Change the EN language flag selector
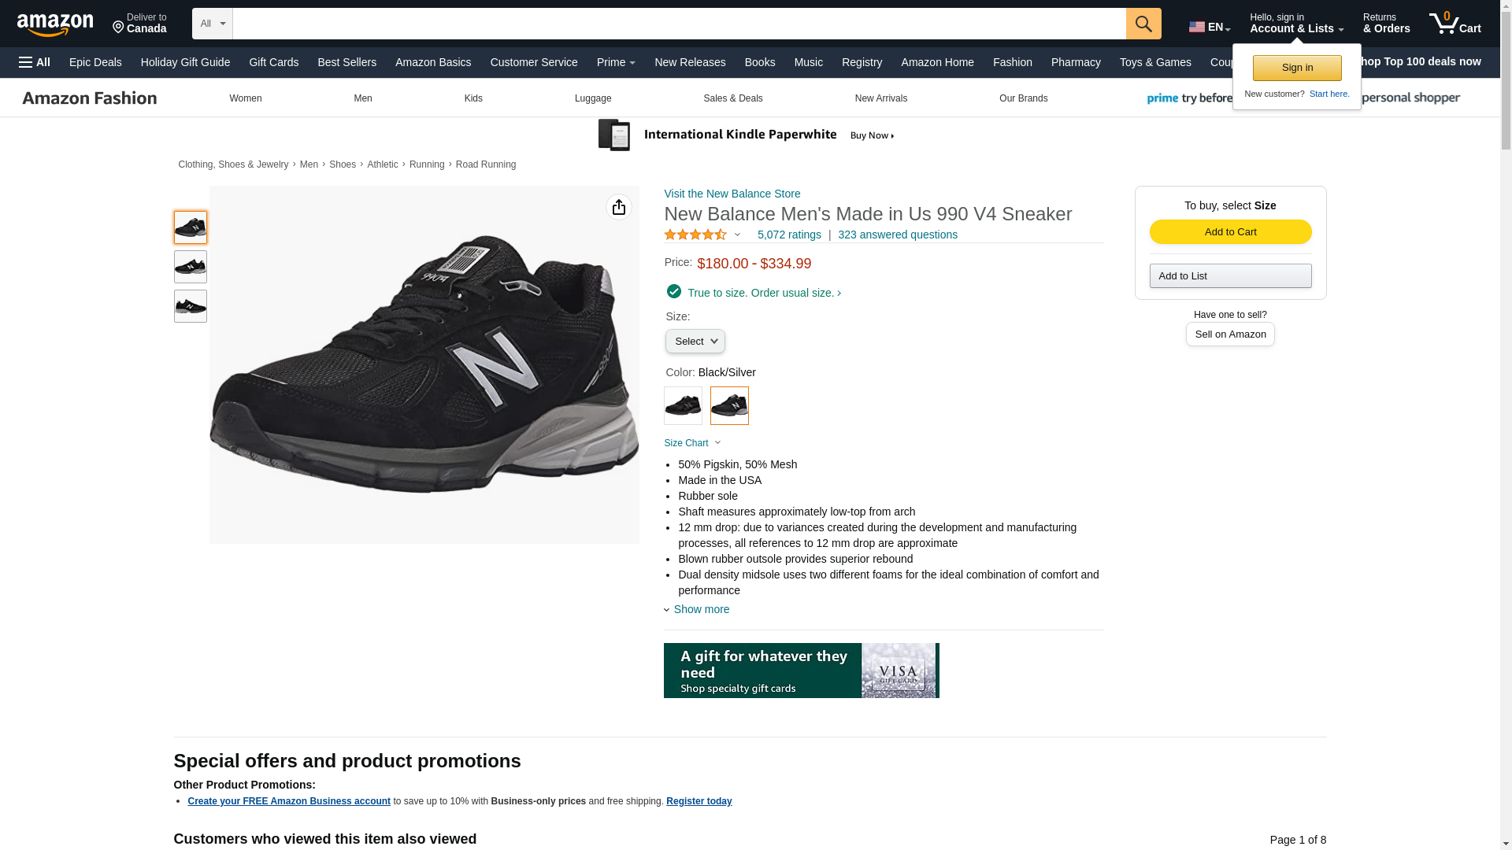Image resolution: width=1512 pixels, height=850 pixels. click(x=1210, y=27)
